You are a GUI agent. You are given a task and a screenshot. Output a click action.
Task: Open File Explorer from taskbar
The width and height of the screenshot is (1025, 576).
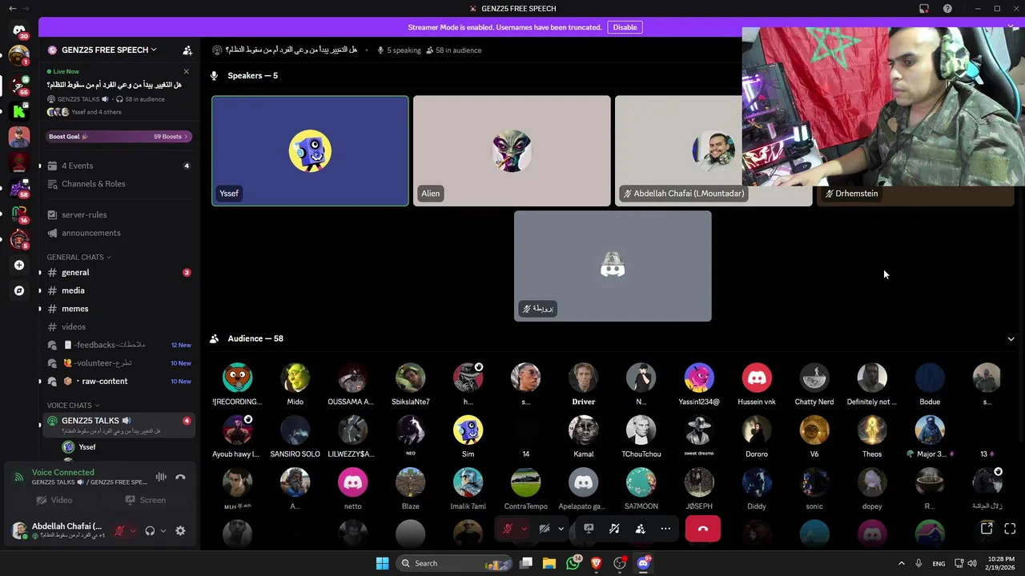click(x=549, y=563)
